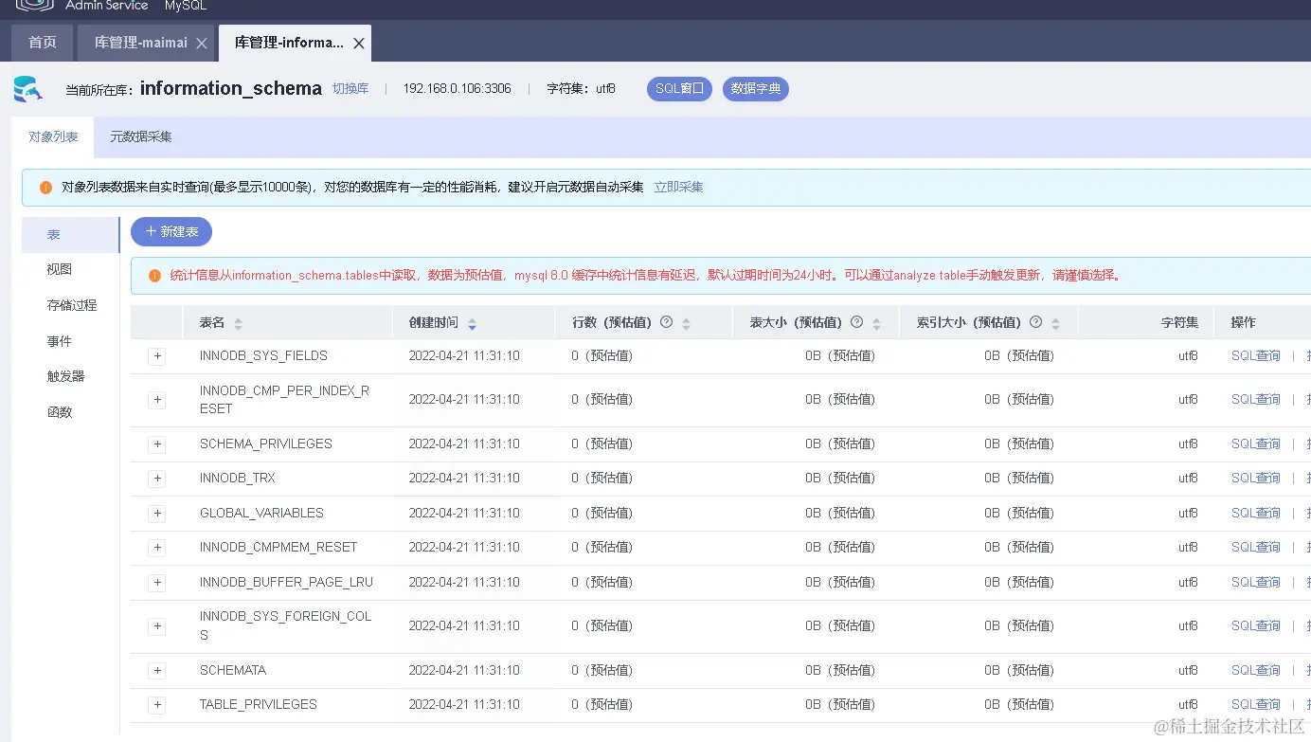Select 存储过程 in the object sidebar
Image resolution: width=1311 pixels, height=742 pixels.
click(70, 306)
